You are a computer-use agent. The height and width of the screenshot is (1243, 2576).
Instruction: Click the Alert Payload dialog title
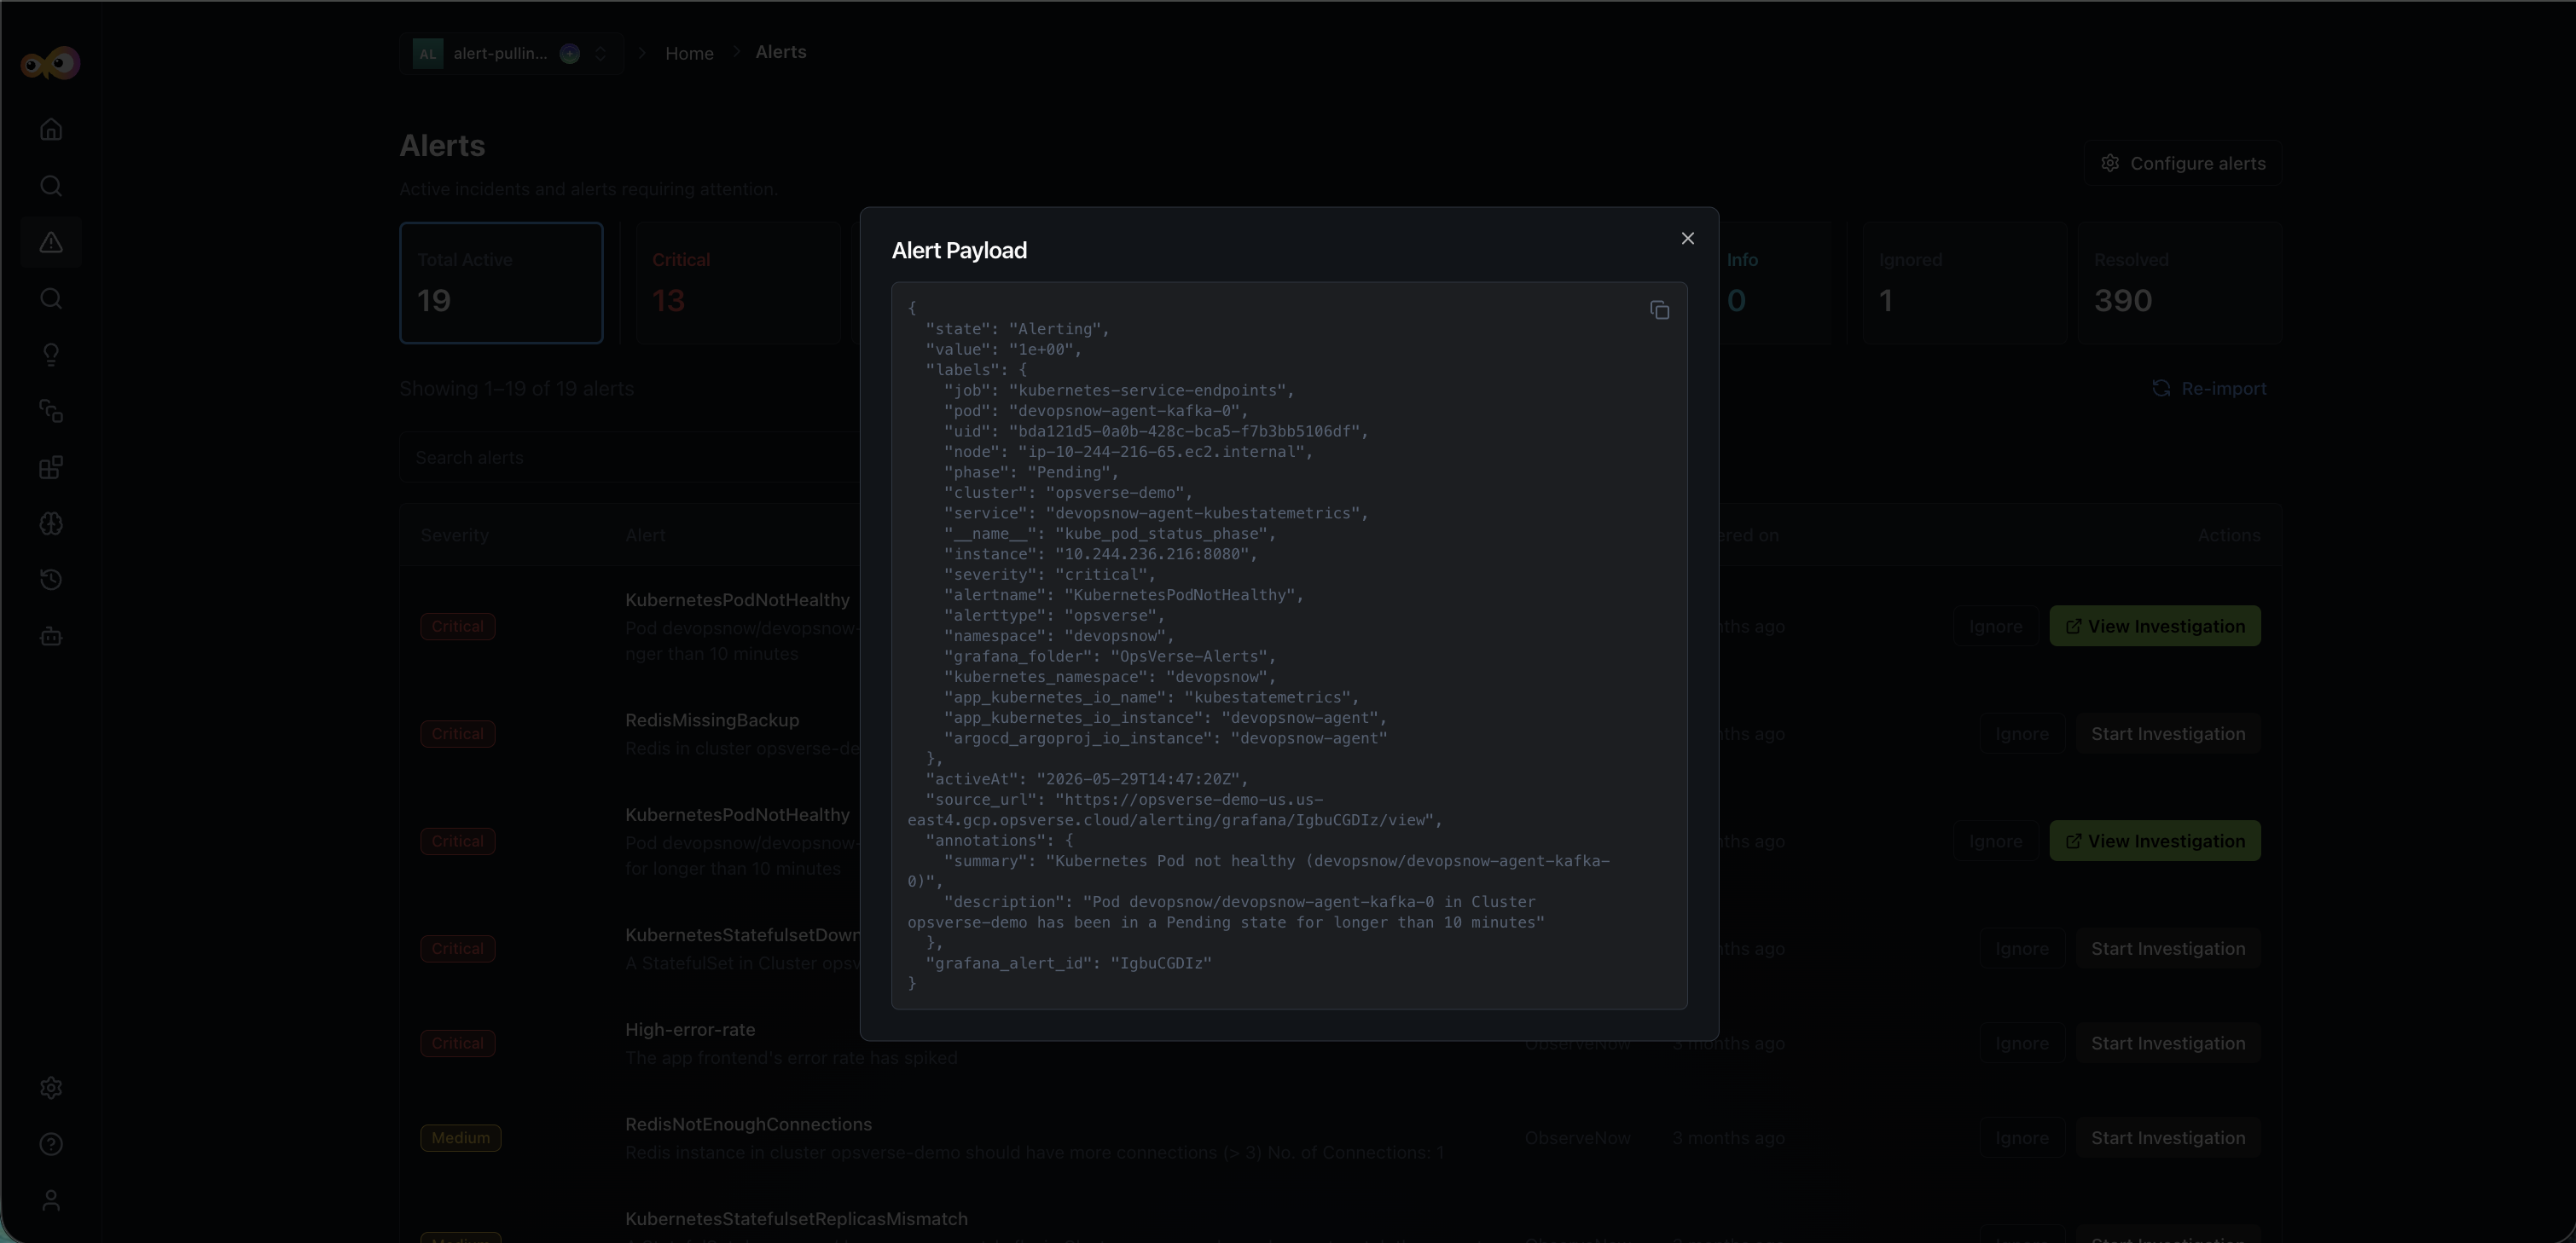coord(959,251)
